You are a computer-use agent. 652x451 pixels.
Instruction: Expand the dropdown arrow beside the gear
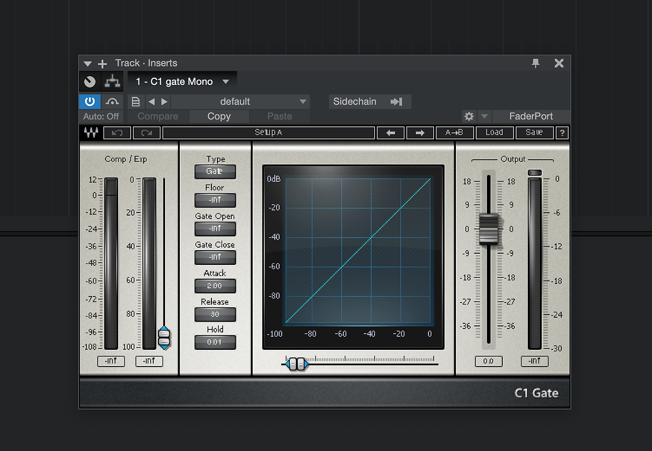(x=484, y=116)
